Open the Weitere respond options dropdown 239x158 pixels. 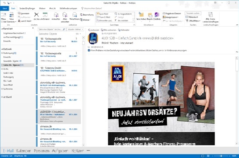click(85, 20)
